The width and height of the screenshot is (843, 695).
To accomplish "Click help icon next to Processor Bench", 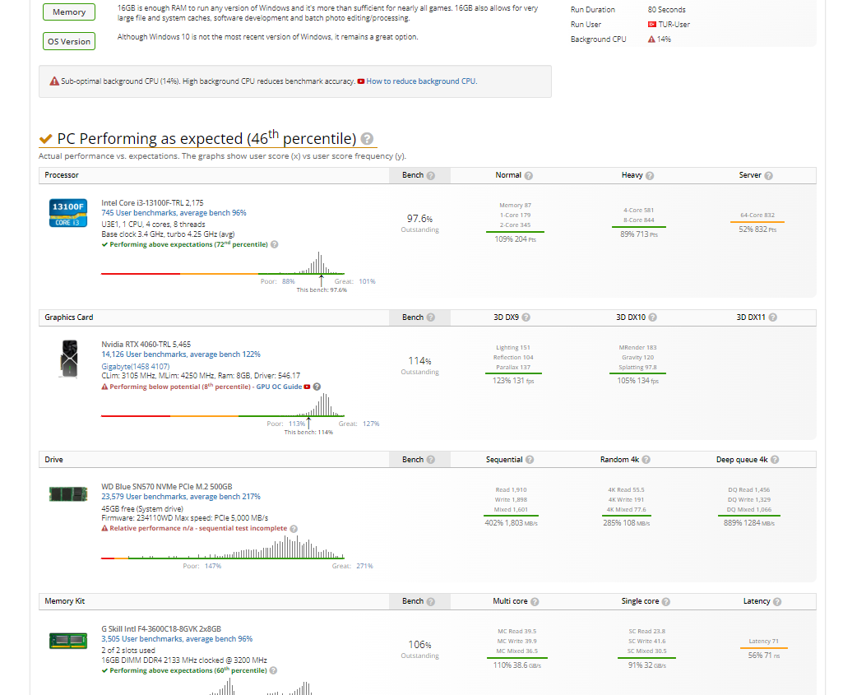I will coord(431,175).
